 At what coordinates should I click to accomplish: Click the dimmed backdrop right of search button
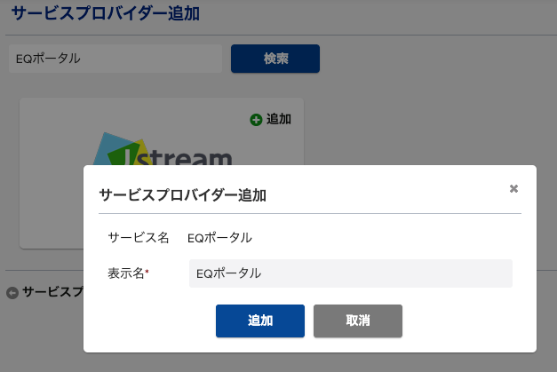437,59
